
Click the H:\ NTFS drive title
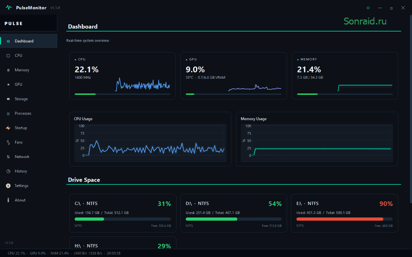click(x=86, y=246)
